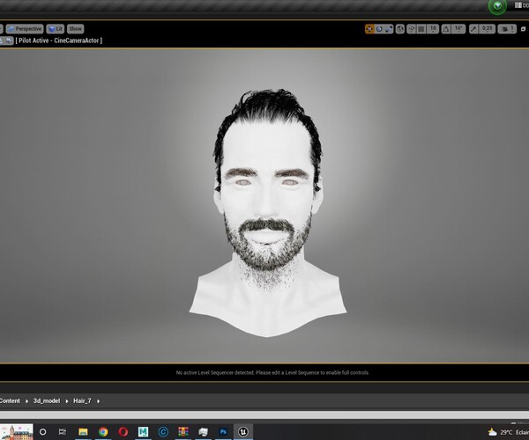The width and height of the screenshot is (529, 440).
Task: Open the Perspective viewport type menu
Action: 25,29
